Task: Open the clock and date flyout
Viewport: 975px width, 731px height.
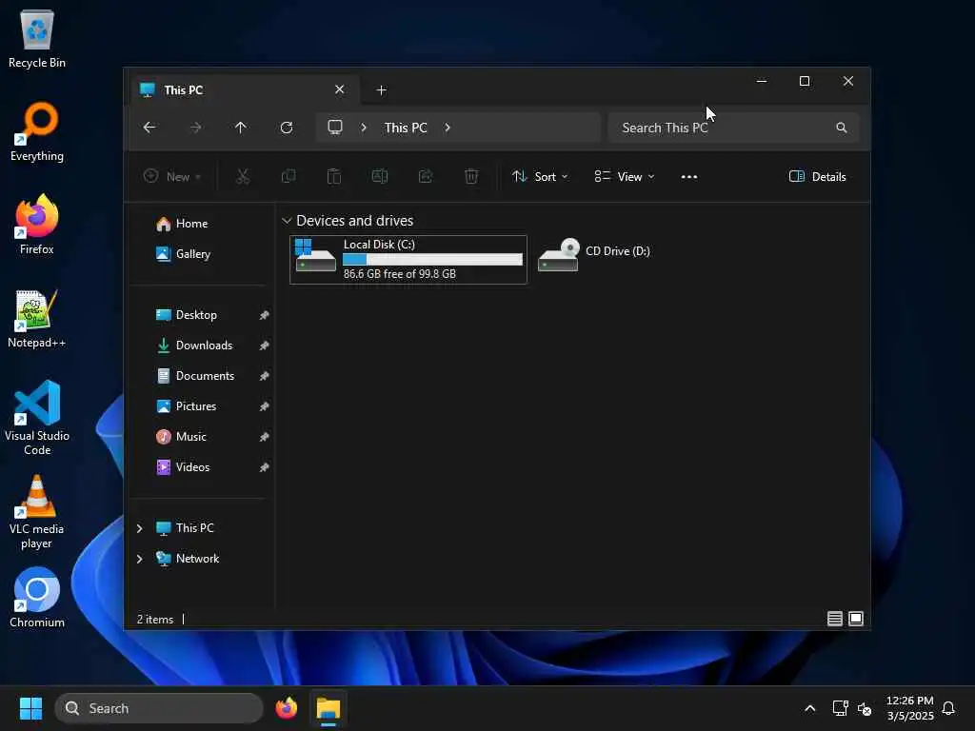Action: coord(909,708)
